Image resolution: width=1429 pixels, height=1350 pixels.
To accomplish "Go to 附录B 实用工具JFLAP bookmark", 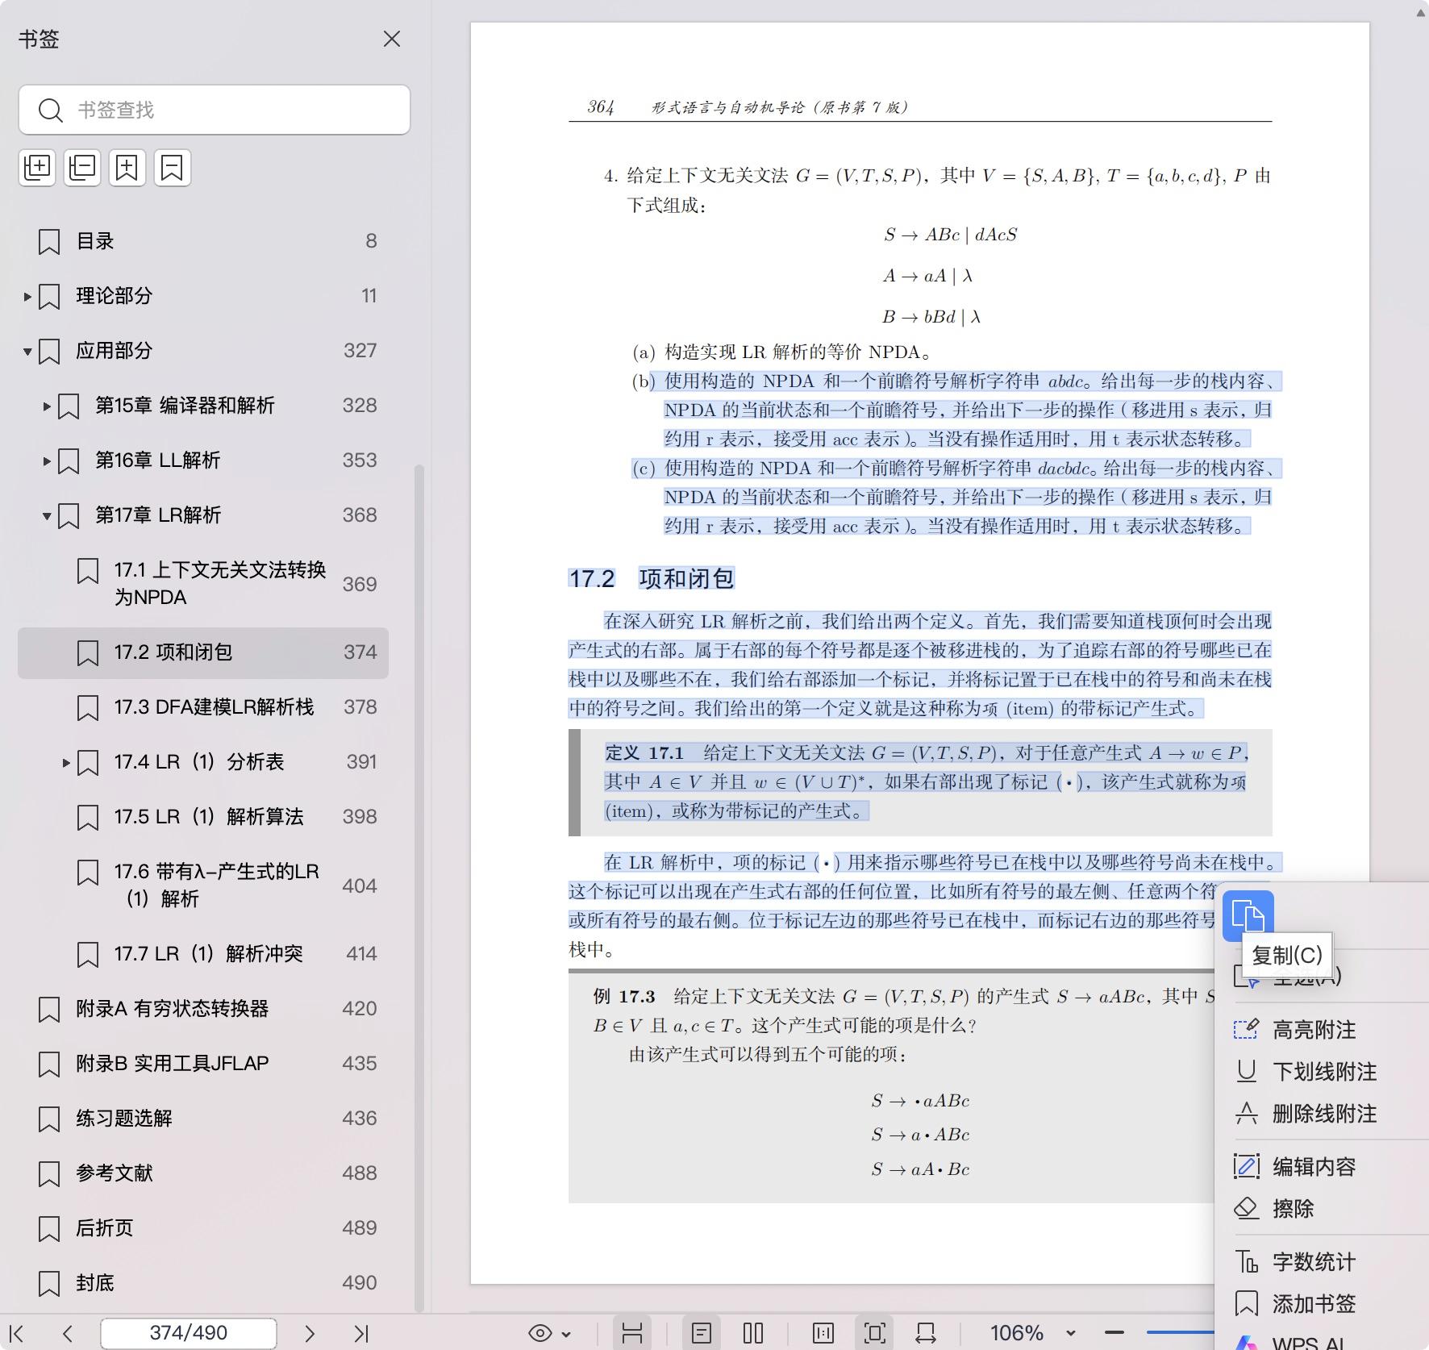I will pyautogui.click(x=173, y=1063).
